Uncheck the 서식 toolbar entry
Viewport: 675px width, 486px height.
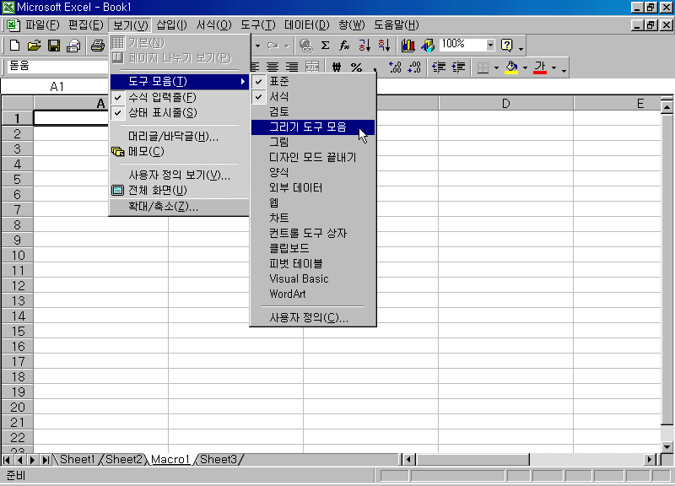point(313,96)
